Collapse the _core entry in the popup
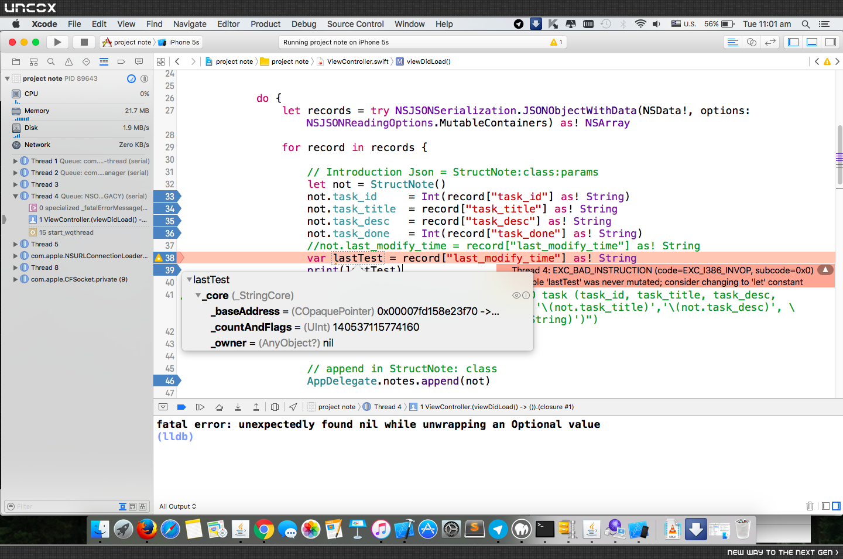The height and width of the screenshot is (559, 843). coord(198,296)
